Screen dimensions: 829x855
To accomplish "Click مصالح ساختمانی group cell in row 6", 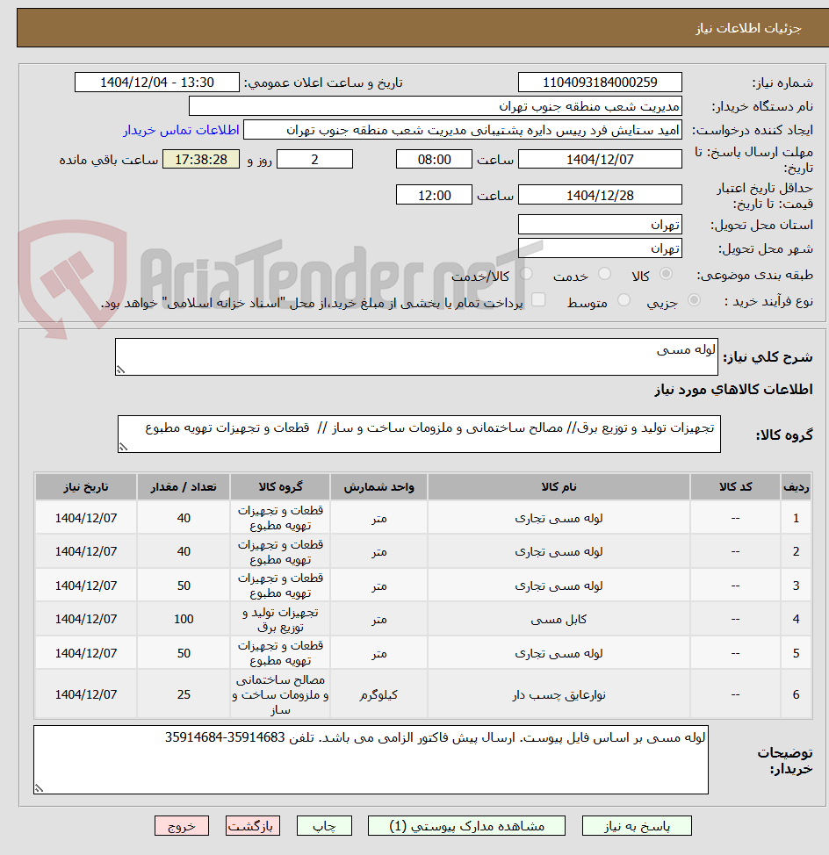I will click(280, 694).
